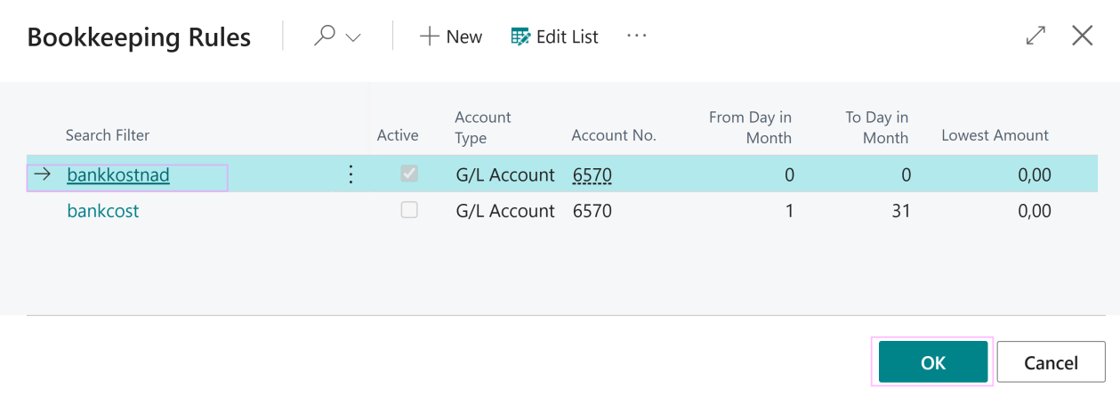The image size is (1120, 397).
Task: Sort by Account No. column header
Action: (614, 135)
